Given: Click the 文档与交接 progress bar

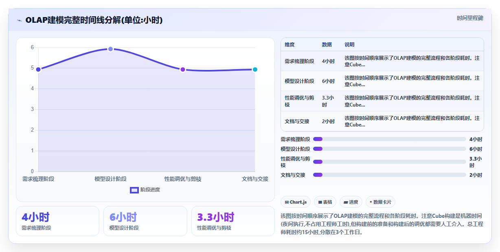Looking at the screenshot, I should tap(389, 175).
